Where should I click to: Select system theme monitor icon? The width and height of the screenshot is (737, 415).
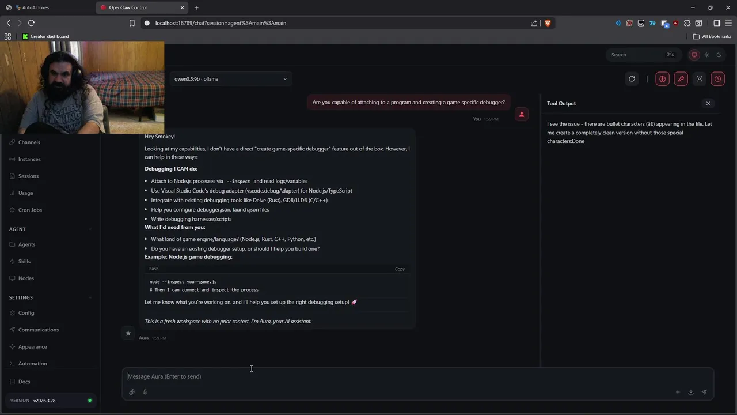[694, 55]
